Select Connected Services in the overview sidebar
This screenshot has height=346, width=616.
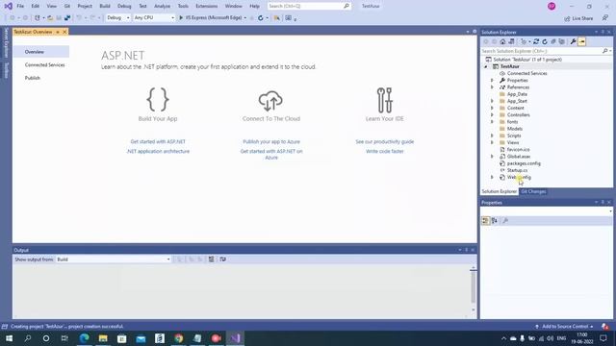(45, 64)
